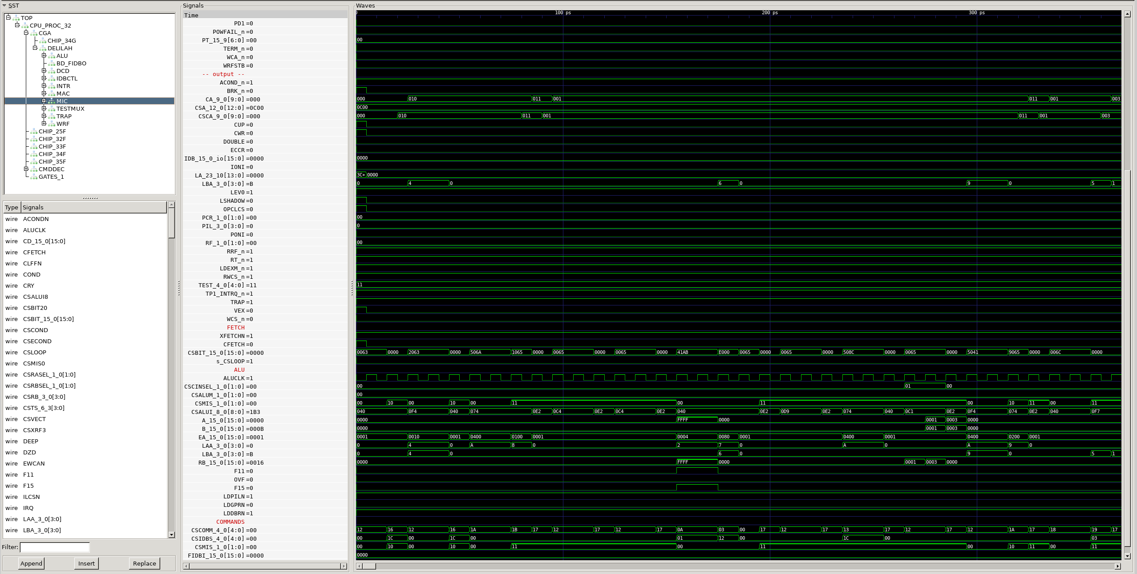Click the Insert button
1137x574 pixels.
[x=86, y=563]
